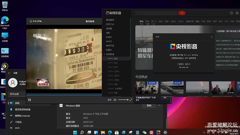Adjust the player volume slider
The width and height of the screenshot is (240, 135).
(x=123, y=100)
